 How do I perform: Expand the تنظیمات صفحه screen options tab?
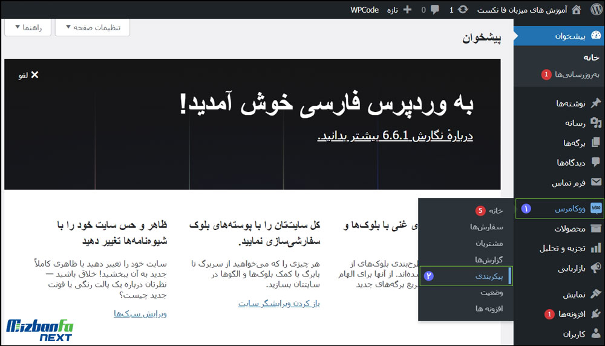pyautogui.click(x=93, y=27)
